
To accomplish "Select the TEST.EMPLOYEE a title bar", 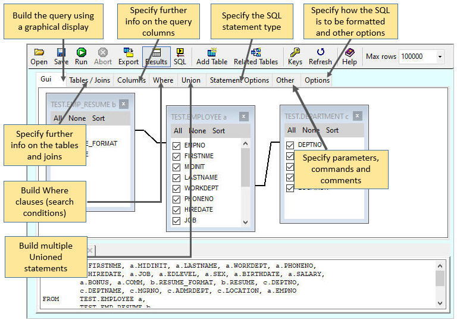I will tap(211, 117).
